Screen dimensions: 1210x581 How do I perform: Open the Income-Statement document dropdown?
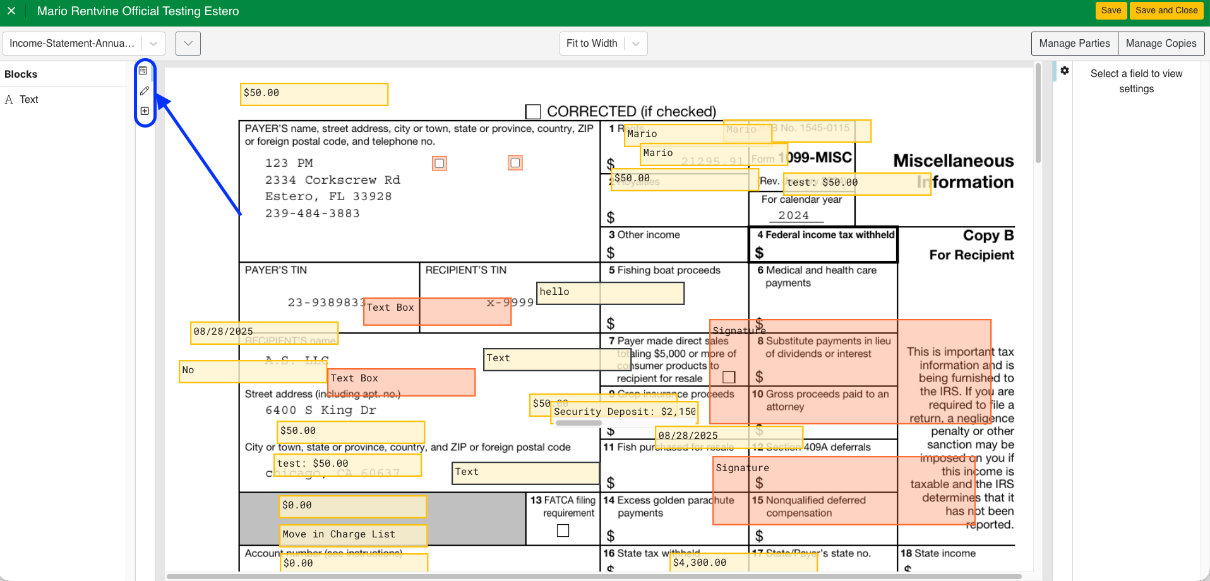click(x=84, y=44)
